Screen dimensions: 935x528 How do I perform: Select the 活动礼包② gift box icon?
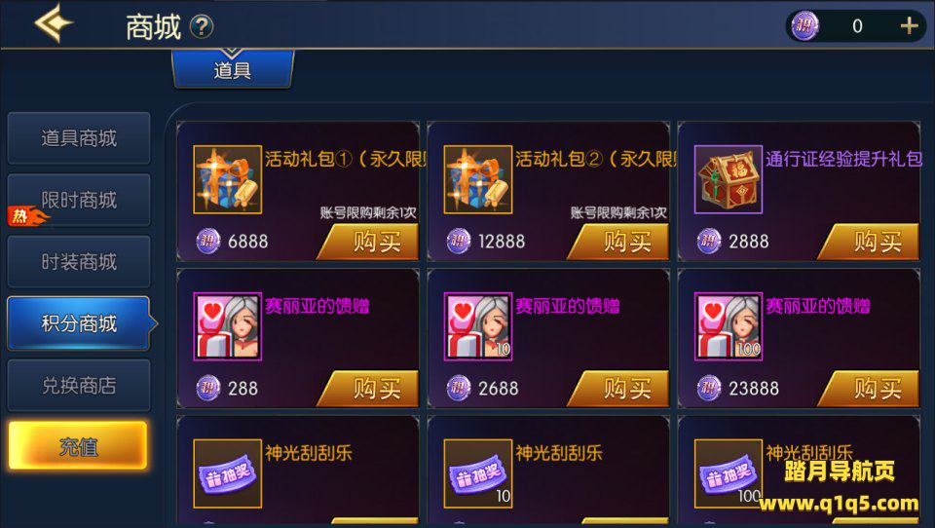click(477, 179)
